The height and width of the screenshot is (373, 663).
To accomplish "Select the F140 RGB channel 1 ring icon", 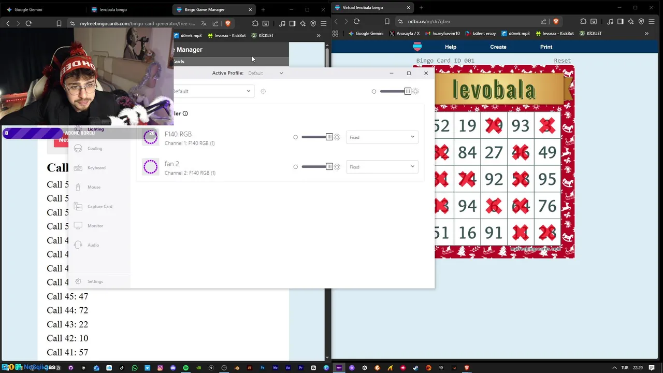I will (150, 137).
